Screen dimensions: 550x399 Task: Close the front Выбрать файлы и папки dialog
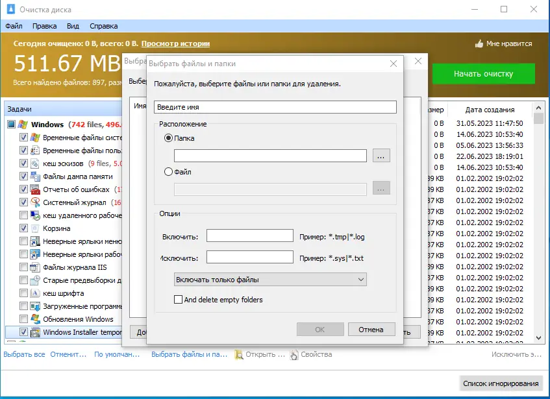tap(394, 64)
